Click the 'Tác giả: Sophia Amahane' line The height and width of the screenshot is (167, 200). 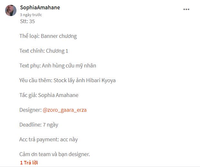pos(49,95)
